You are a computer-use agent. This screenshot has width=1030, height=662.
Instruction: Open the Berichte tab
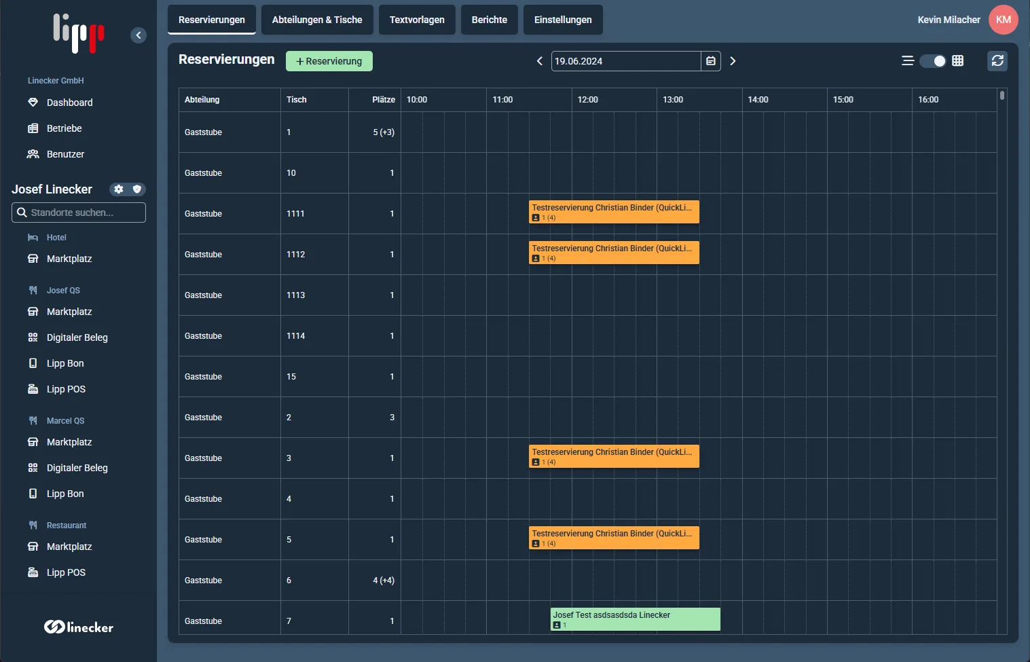point(490,20)
